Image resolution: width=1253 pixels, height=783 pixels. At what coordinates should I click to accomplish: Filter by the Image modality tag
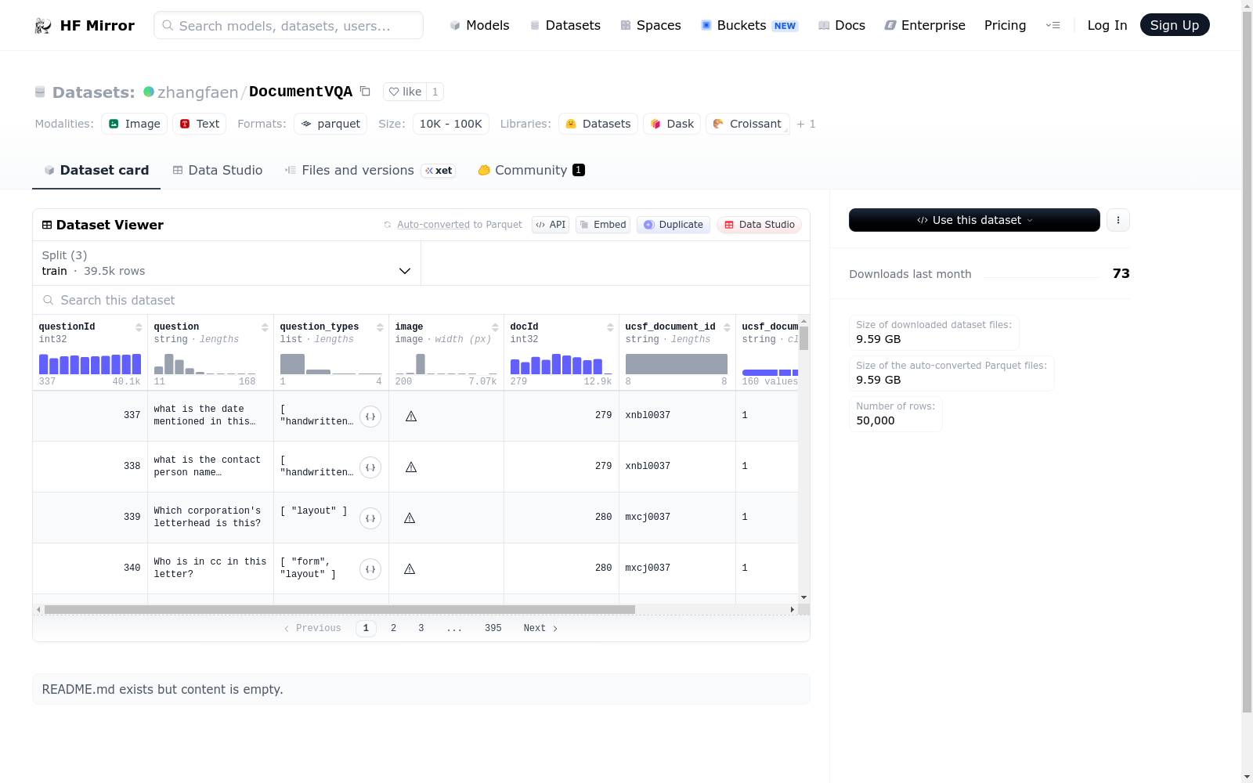(x=134, y=124)
